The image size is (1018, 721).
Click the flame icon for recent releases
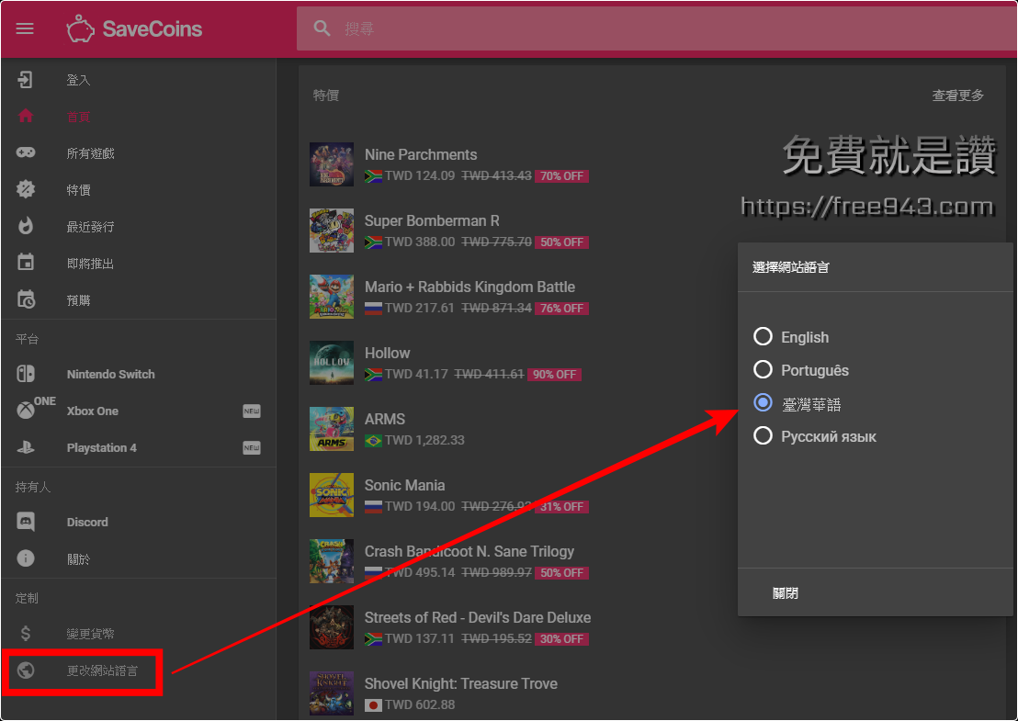(26, 226)
